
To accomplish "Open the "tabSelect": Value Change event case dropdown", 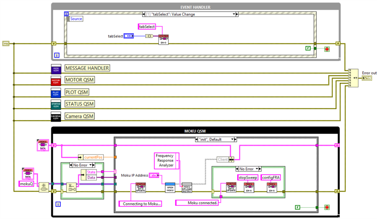I will tap(234, 14).
